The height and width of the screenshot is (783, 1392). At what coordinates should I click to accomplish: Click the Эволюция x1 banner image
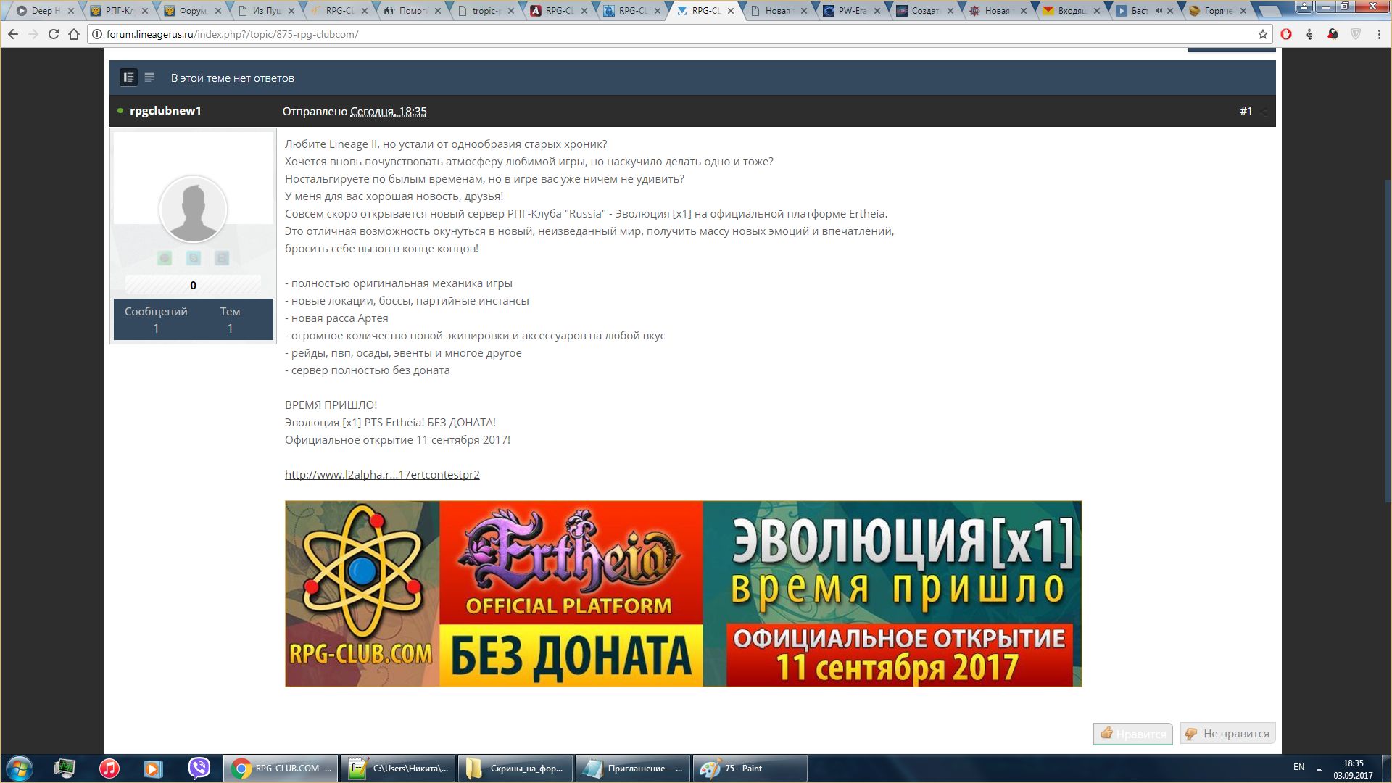click(683, 594)
